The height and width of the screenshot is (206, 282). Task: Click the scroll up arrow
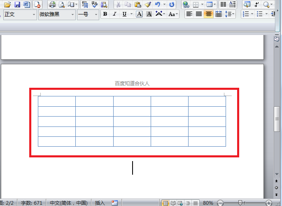(x=277, y=47)
